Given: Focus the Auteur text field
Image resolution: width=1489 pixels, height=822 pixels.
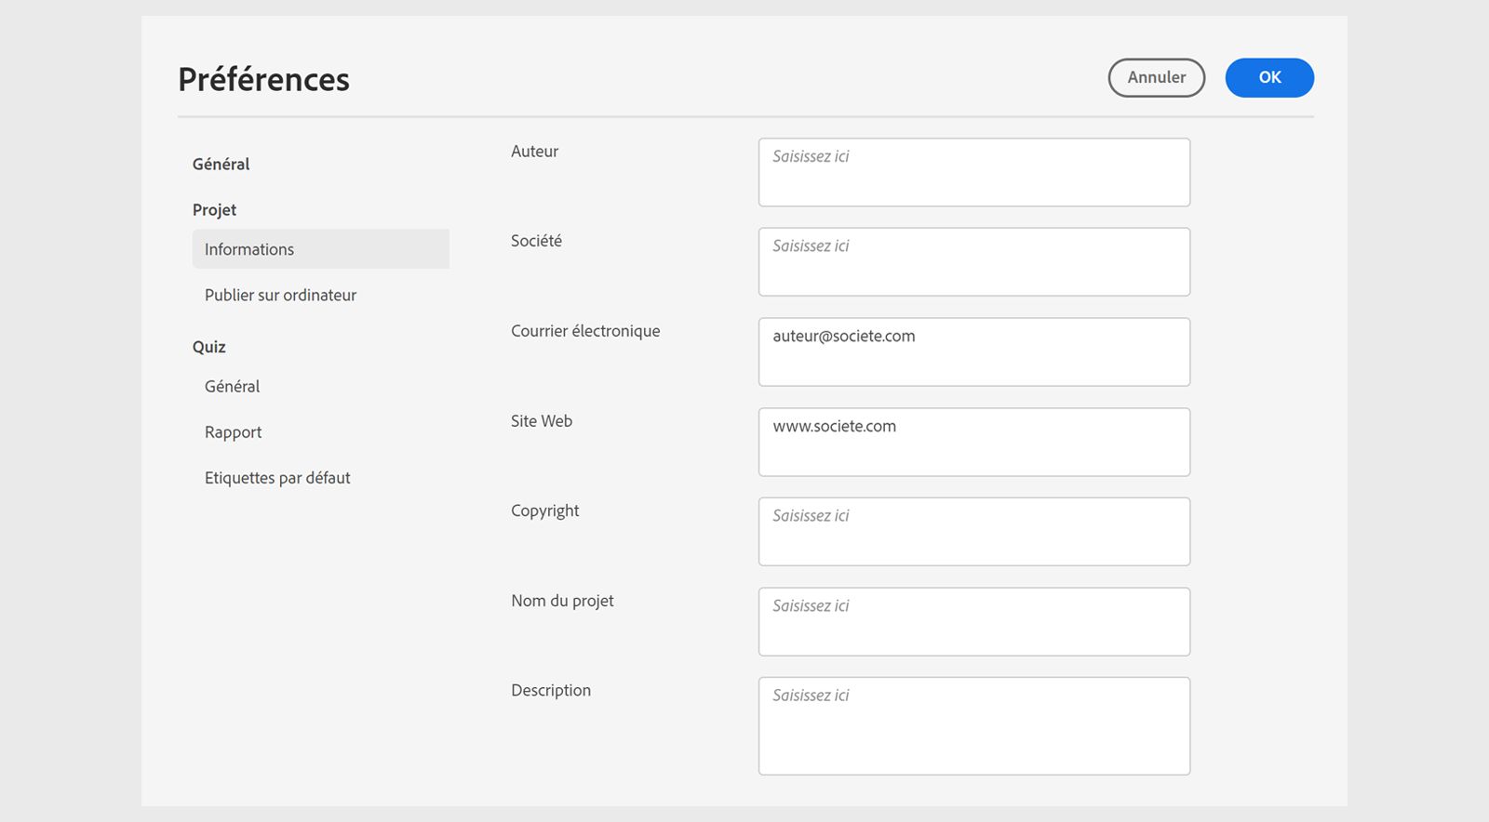Looking at the screenshot, I should coord(973,173).
